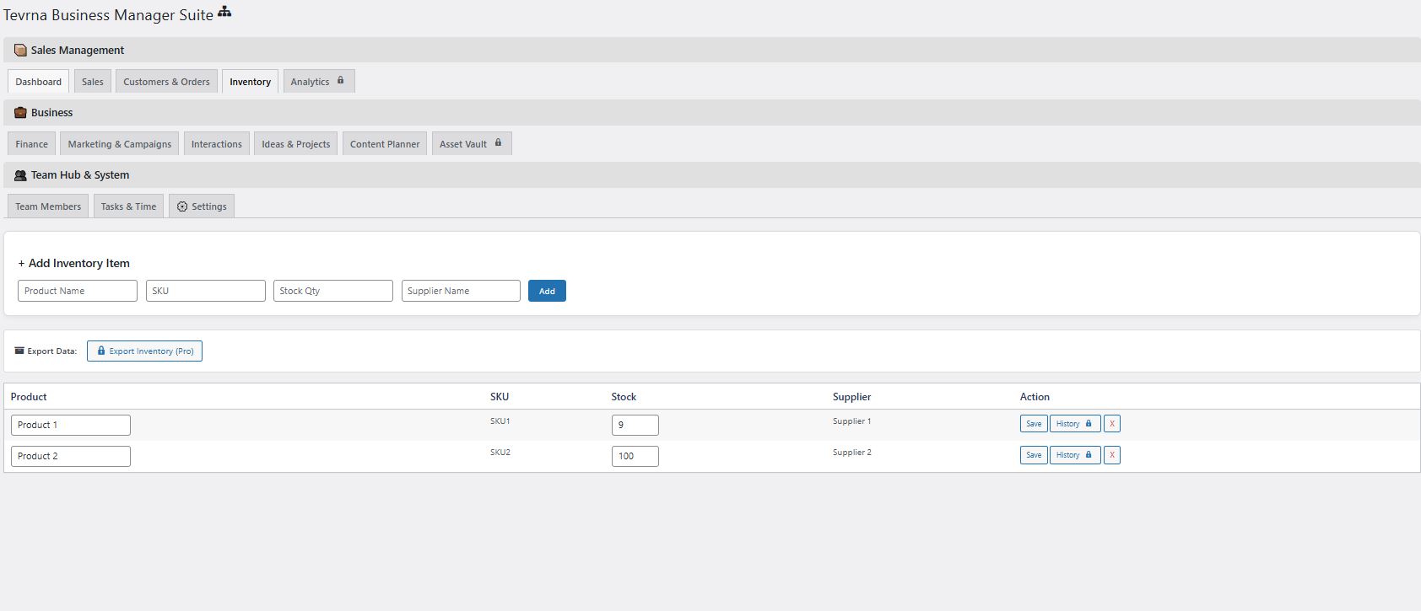Click the Supplier 1 cell
This screenshot has height=611, width=1421.
852,421
